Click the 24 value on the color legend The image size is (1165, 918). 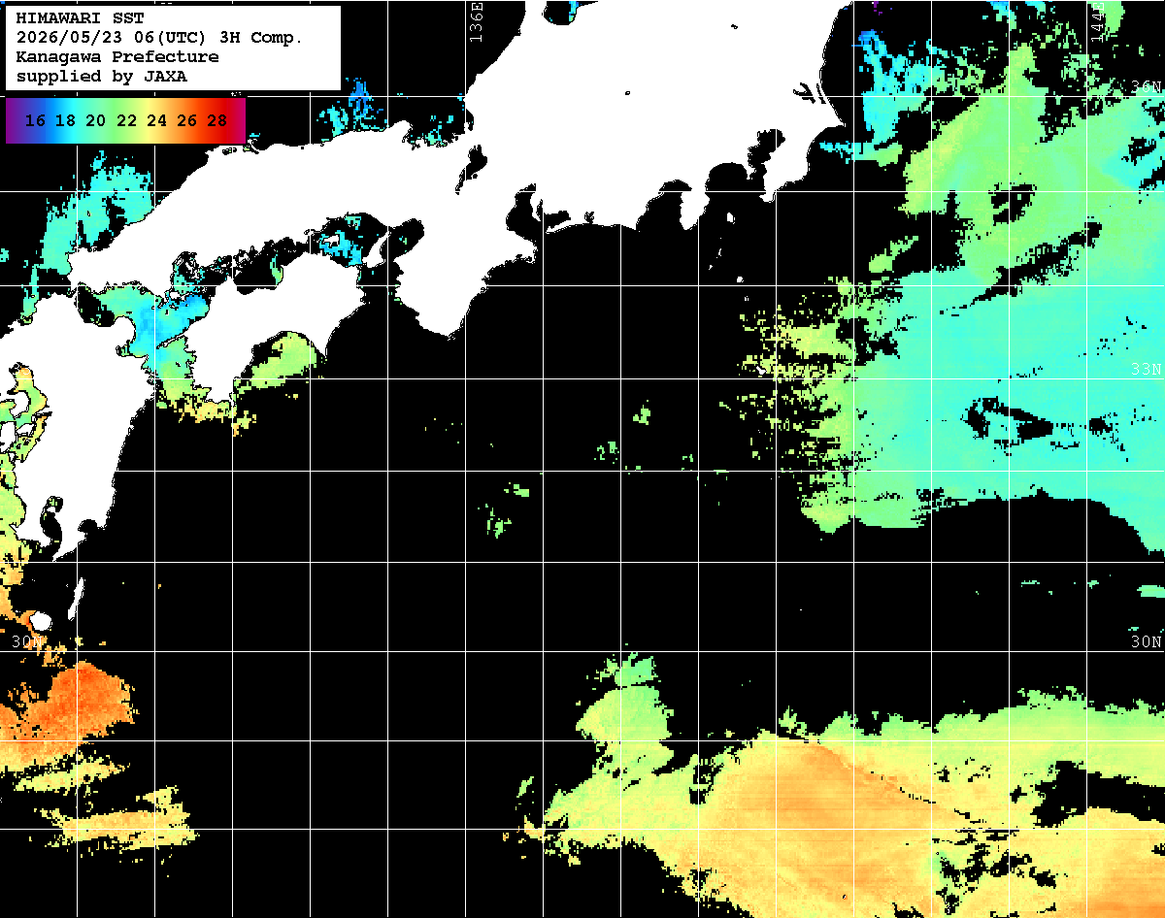click(156, 121)
